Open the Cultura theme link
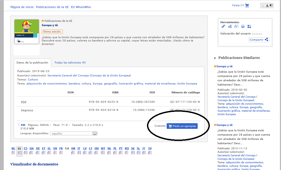The image size is (281, 170). 33,80
